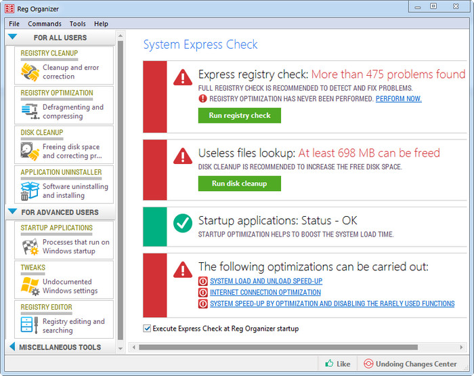The image size is (474, 376).
Task: Open the Help menu
Action: pyautogui.click(x=101, y=24)
